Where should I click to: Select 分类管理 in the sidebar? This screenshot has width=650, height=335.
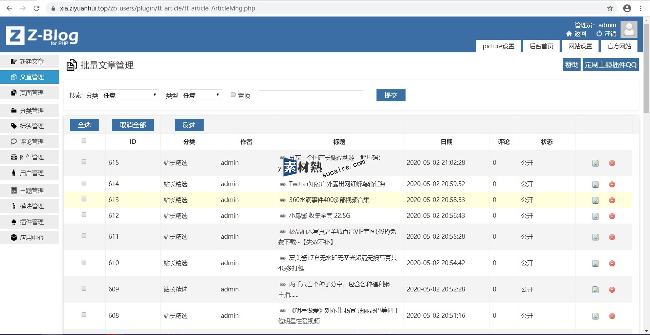click(31, 111)
